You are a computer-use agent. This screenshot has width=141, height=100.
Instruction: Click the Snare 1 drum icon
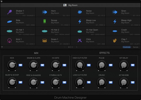[x=45, y=41]
